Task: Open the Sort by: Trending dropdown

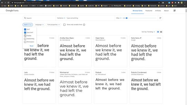Action: tap(148, 32)
